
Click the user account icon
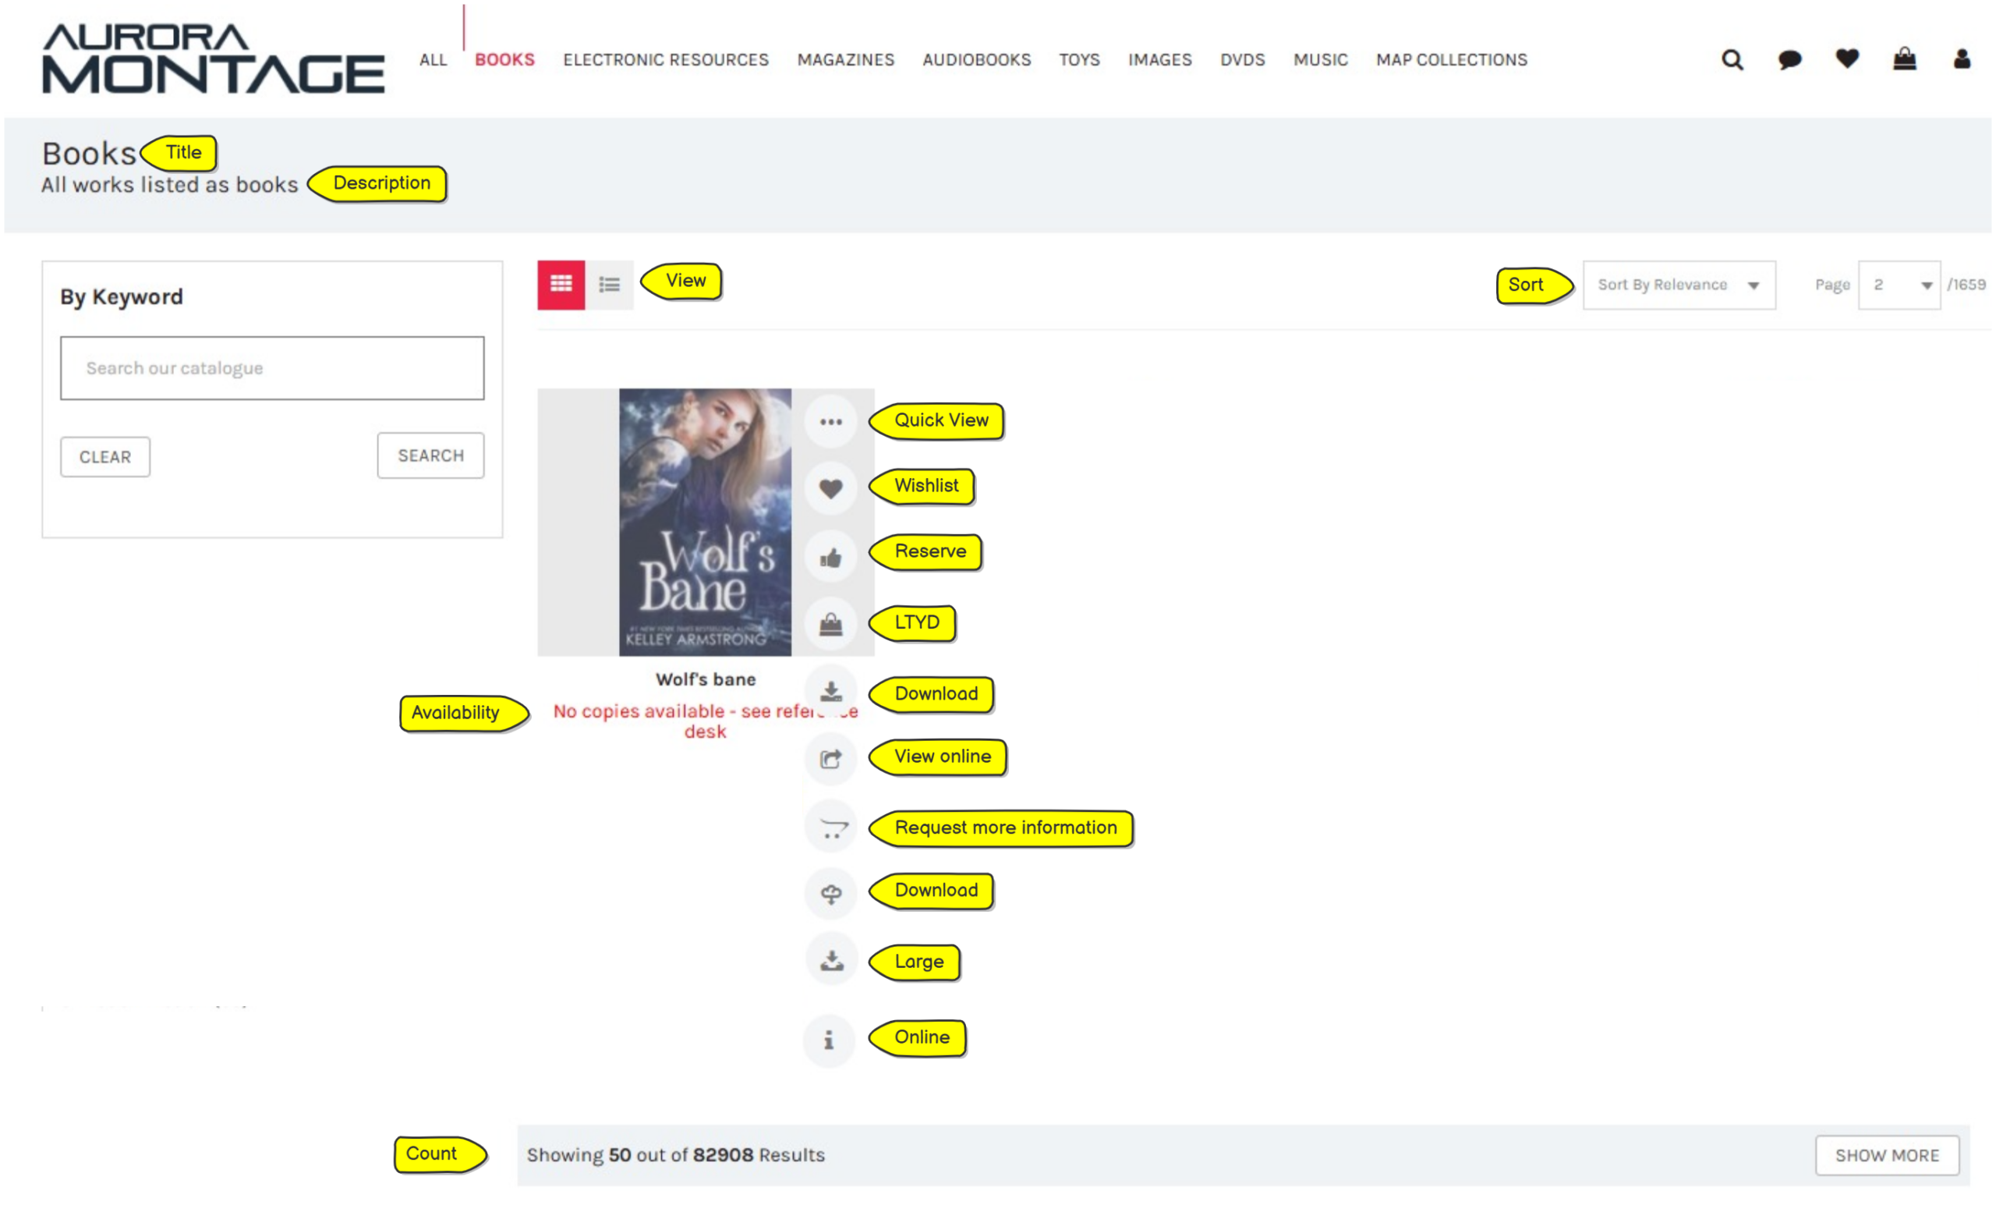click(1961, 58)
